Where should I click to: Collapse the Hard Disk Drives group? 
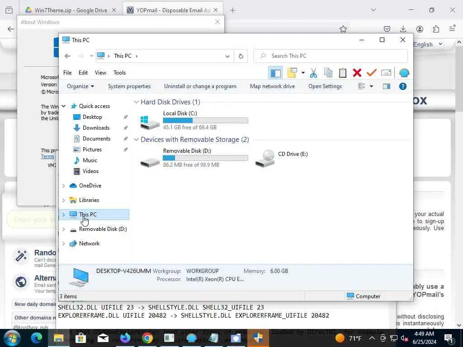pos(136,102)
